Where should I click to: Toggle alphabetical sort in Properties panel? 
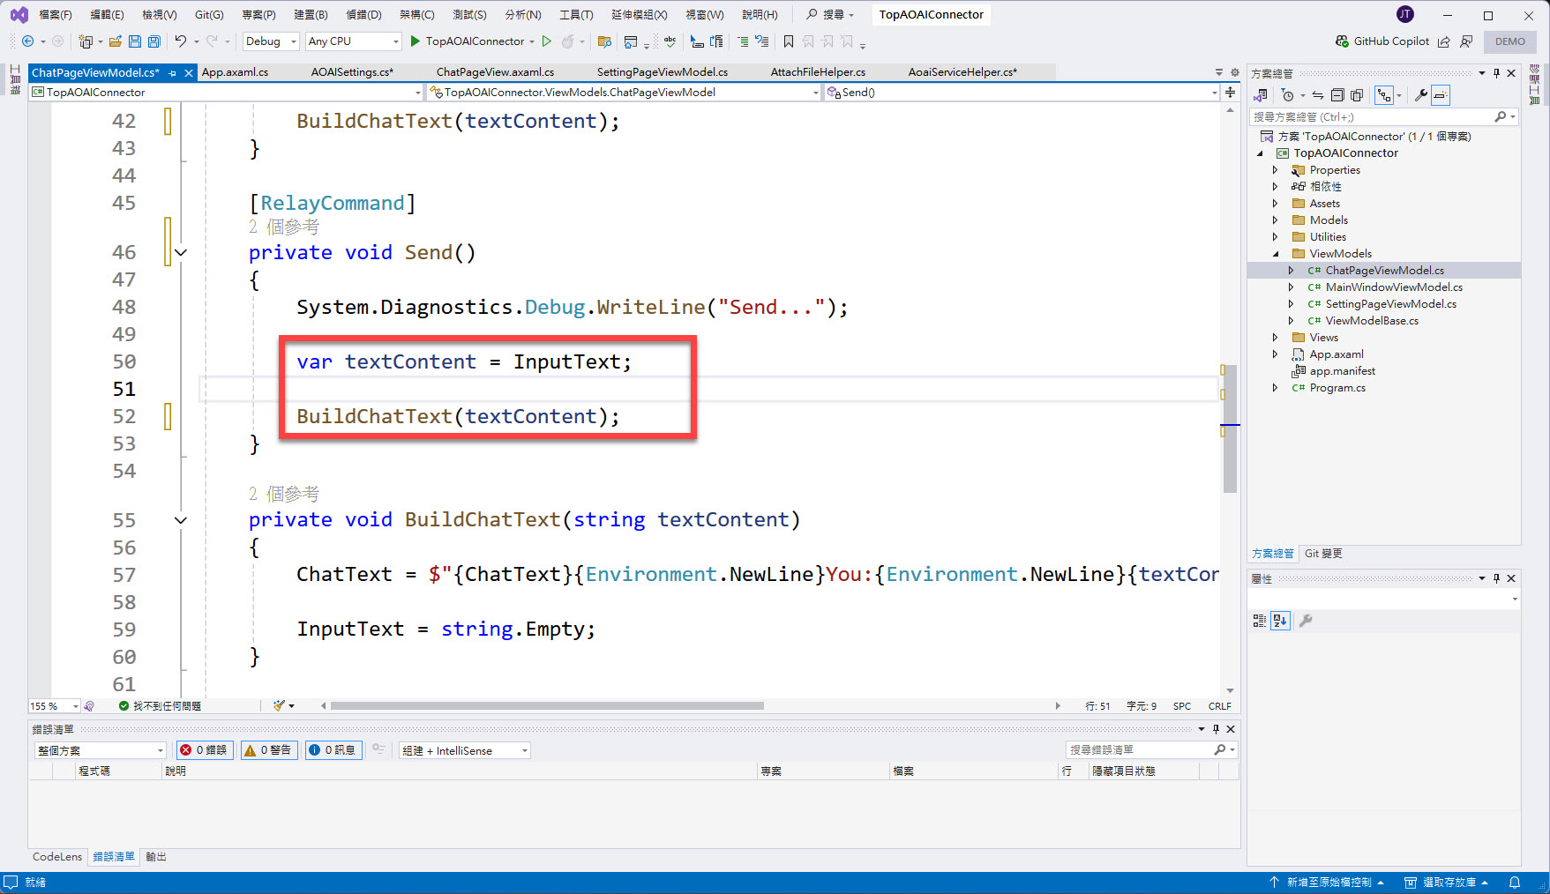coord(1280,621)
